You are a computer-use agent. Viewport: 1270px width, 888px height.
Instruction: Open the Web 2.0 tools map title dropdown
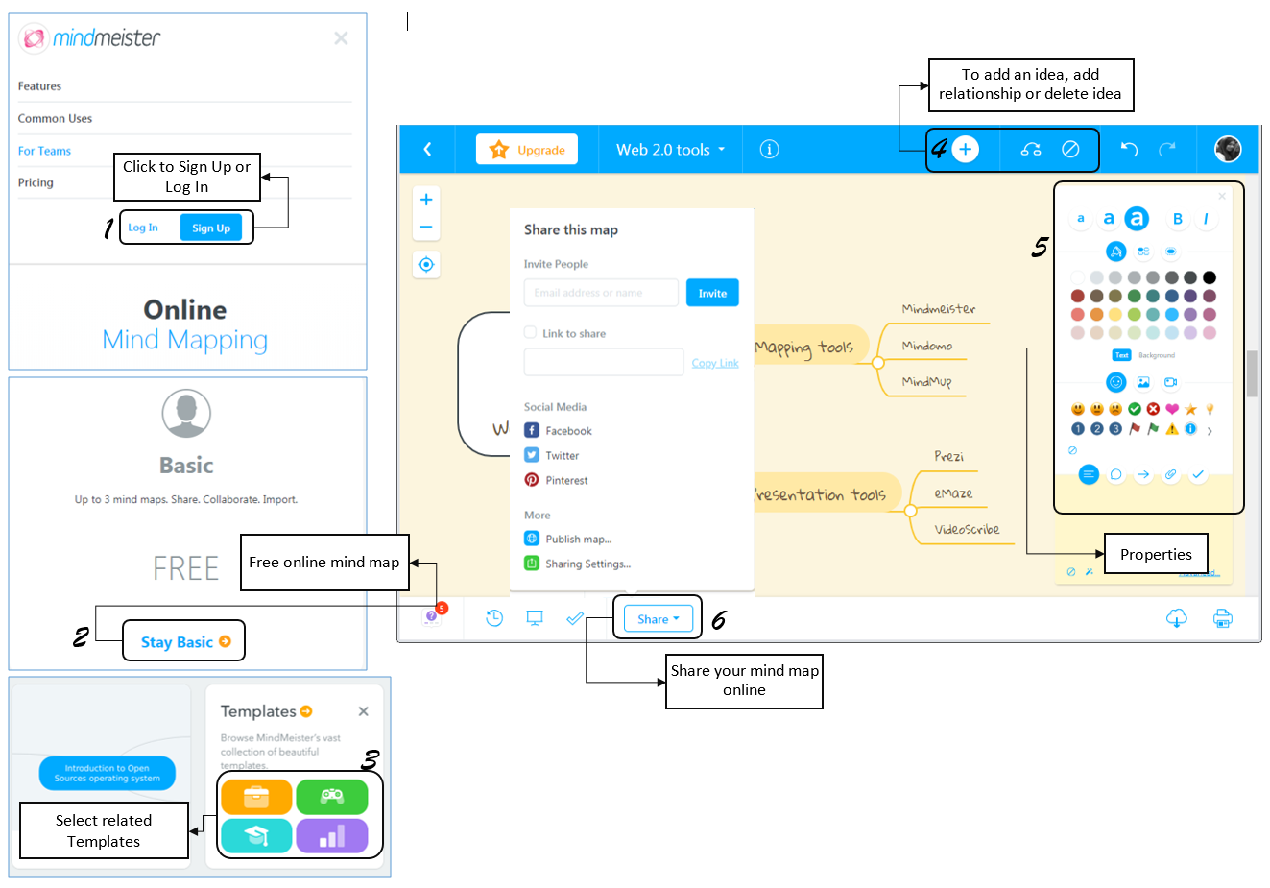tap(670, 150)
